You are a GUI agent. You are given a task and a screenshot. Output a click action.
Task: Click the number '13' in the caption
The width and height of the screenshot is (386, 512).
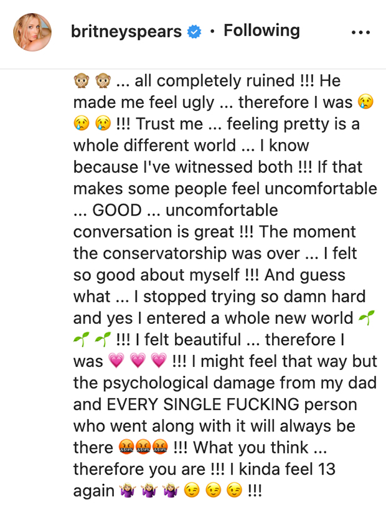pyautogui.click(x=326, y=469)
